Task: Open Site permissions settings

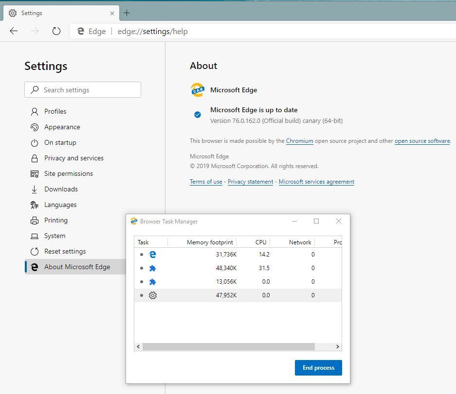Action: [x=69, y=173]
